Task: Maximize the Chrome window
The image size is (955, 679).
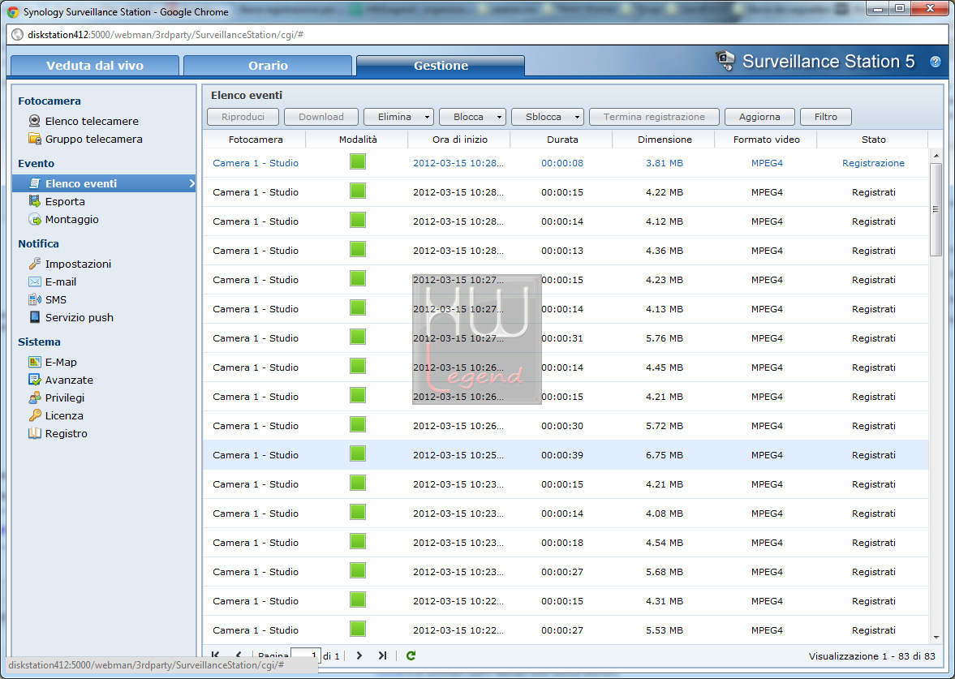Action: tap(900, 9)
